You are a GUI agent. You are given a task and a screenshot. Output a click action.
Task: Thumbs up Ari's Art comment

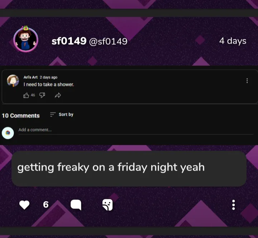tap(26, 95)
